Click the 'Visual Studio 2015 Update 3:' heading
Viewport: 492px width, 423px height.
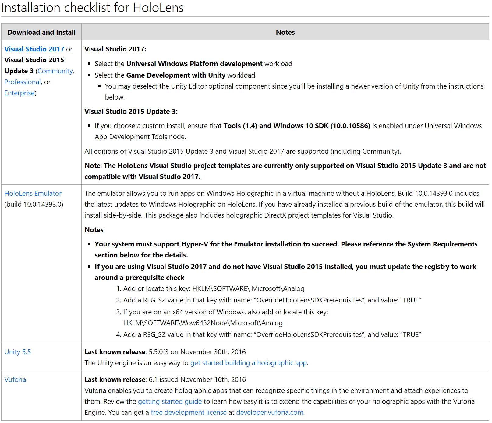pos(131,111)
